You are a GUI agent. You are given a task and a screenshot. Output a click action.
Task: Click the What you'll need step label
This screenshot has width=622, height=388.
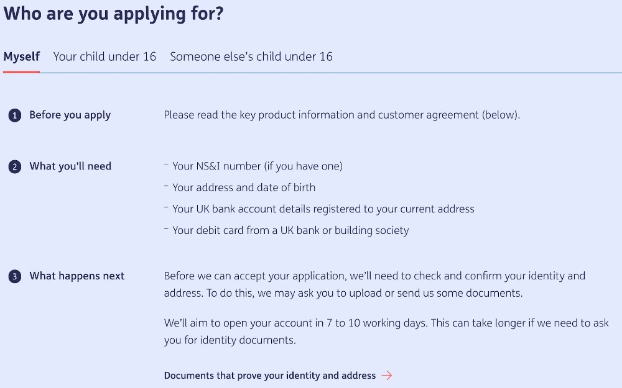pyautogui.click(x=70, y=166)
